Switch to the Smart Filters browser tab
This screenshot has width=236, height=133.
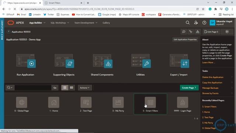(63, 3)
